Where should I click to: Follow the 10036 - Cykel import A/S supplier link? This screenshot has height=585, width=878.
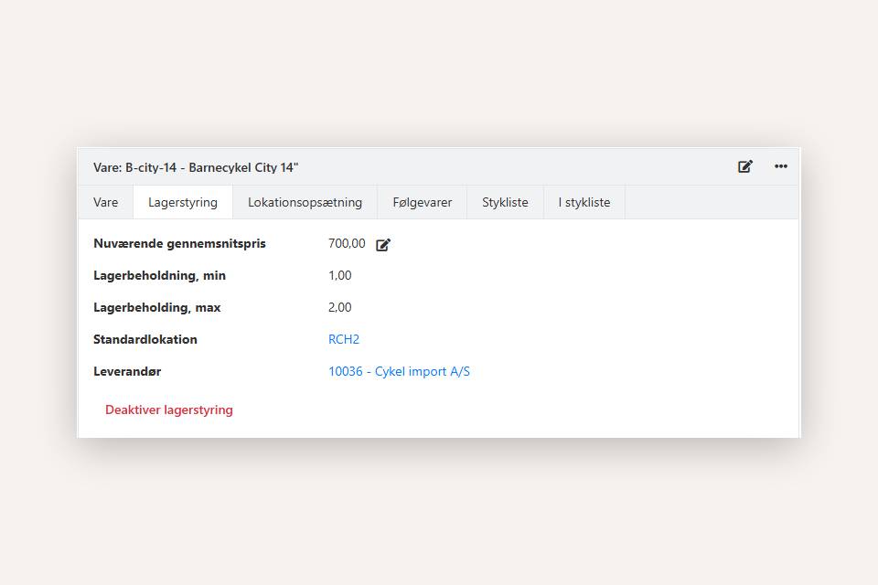(399, 371)
